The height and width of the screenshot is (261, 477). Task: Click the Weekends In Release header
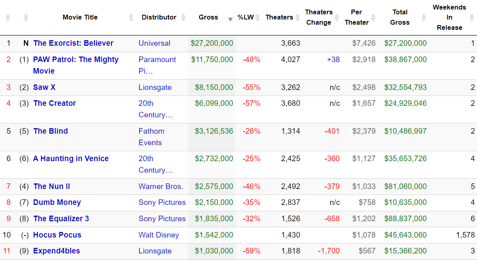[x=450, y=18]
